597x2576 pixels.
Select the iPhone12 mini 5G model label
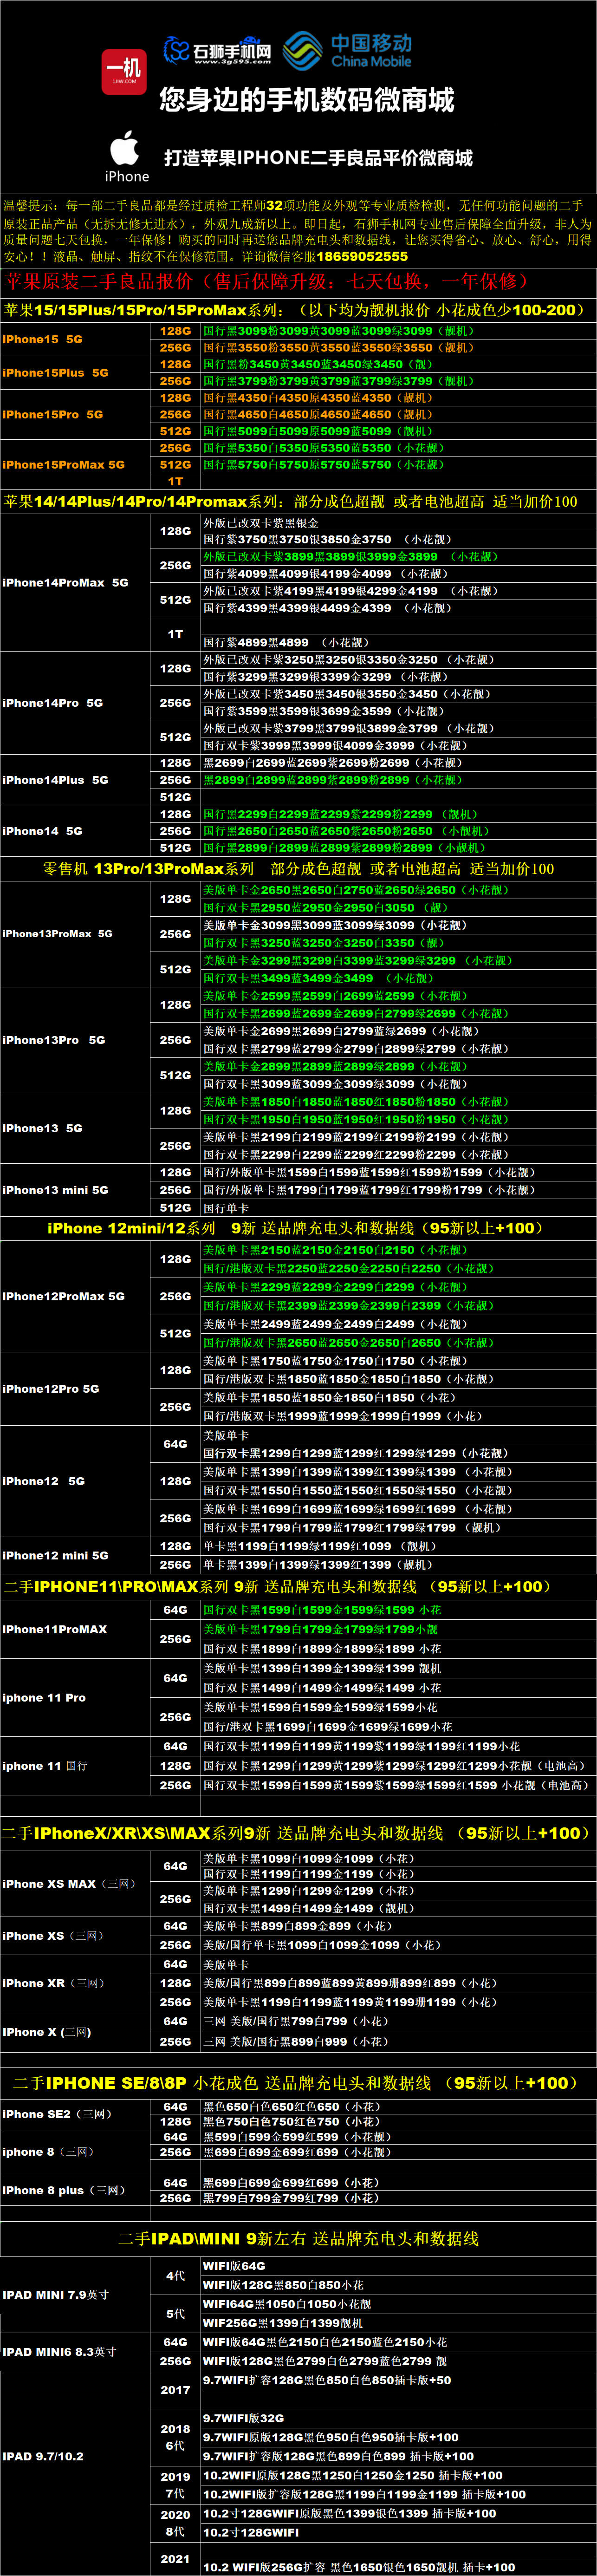(x=55, y=1555)
